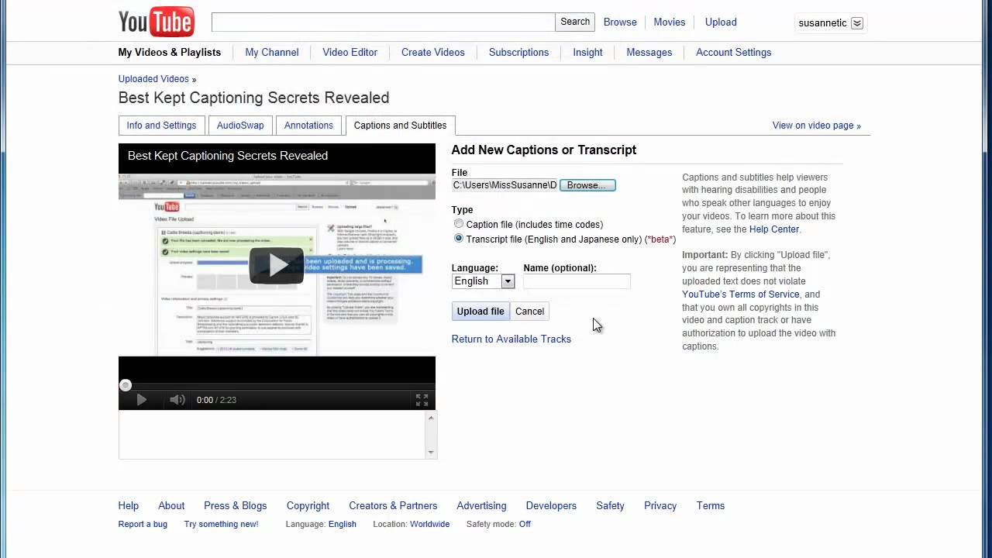Open the Help Center link

(x=773, y=229)
